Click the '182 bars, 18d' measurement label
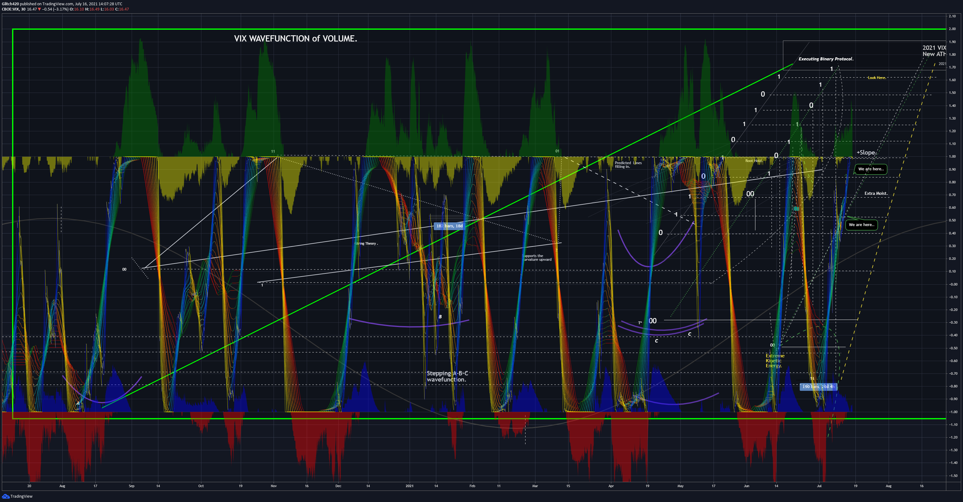The height and width of the screenshot is (502, 963). (x=449, y=226)
